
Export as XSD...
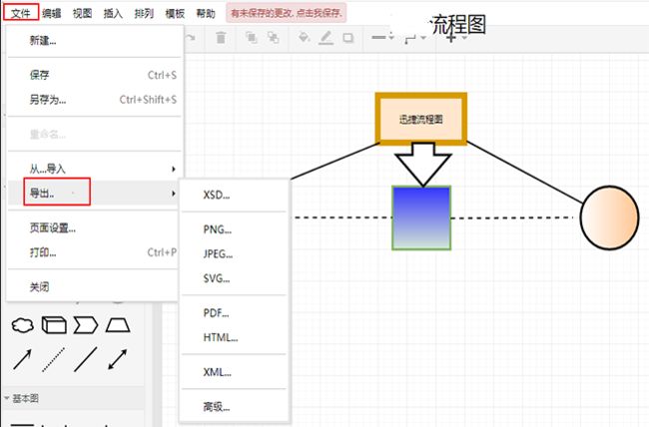[x=234, y=195]
